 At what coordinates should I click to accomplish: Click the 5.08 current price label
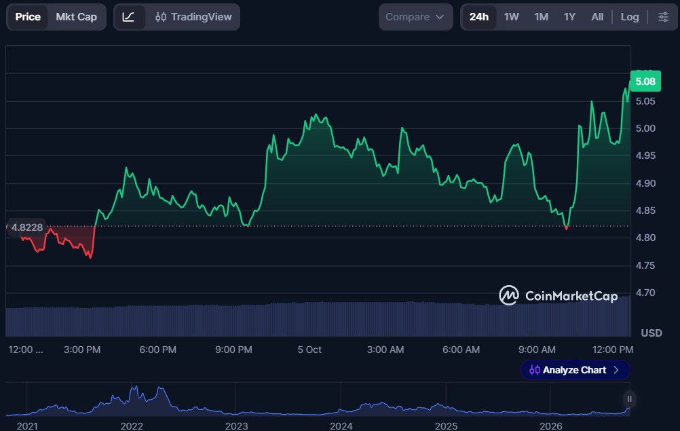point(645,81)
